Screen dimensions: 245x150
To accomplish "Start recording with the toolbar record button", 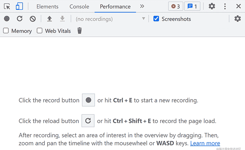I will 7,18.
